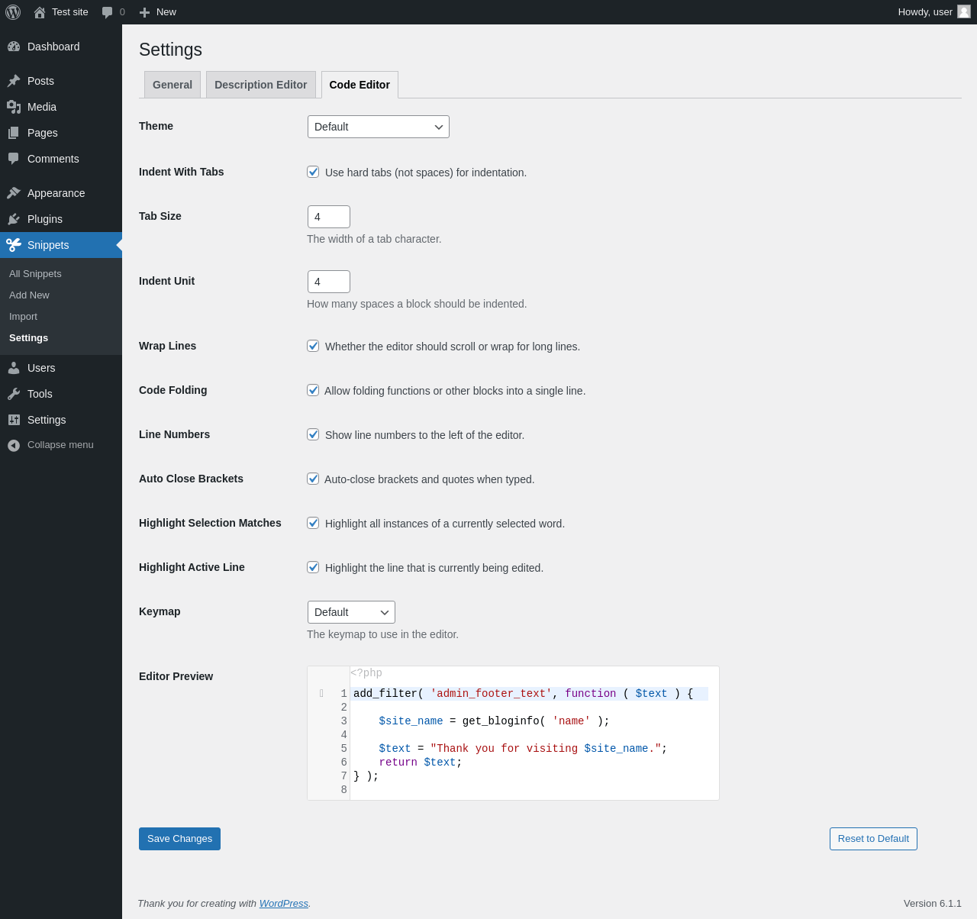Image resolution: width=977 pixels, height=919 pixels.
Task: Click the 'return $text;' code line
Action: pyautogui.click(x=421, y=763)
